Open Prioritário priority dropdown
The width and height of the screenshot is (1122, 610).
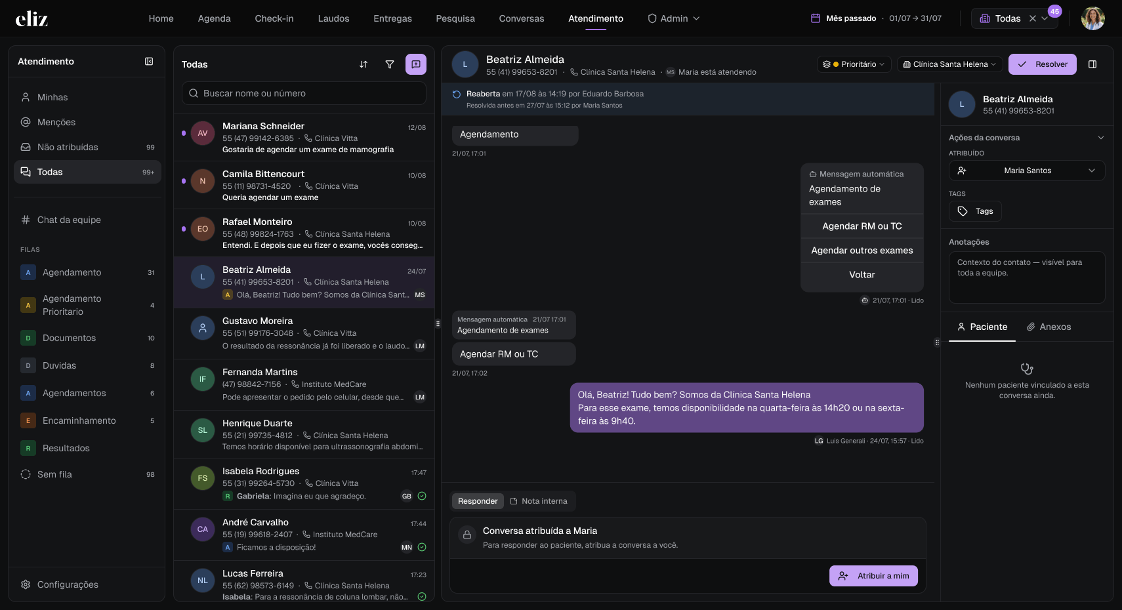coord(854,64)
